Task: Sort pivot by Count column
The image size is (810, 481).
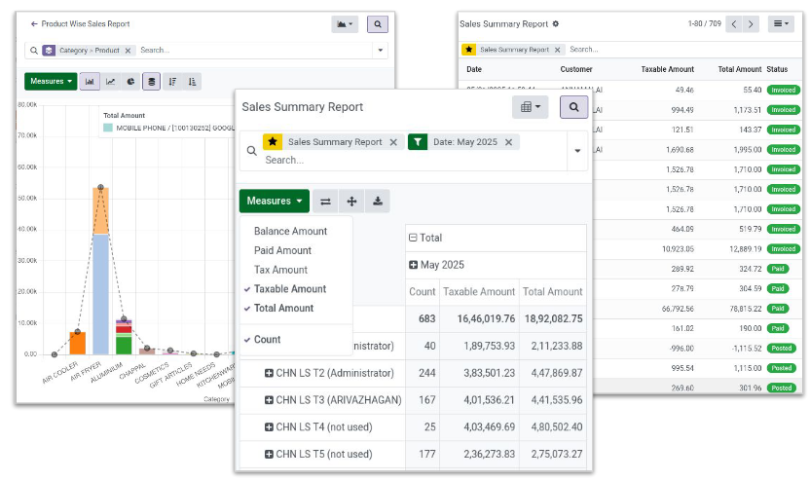Action: click(x=423, y=291)
